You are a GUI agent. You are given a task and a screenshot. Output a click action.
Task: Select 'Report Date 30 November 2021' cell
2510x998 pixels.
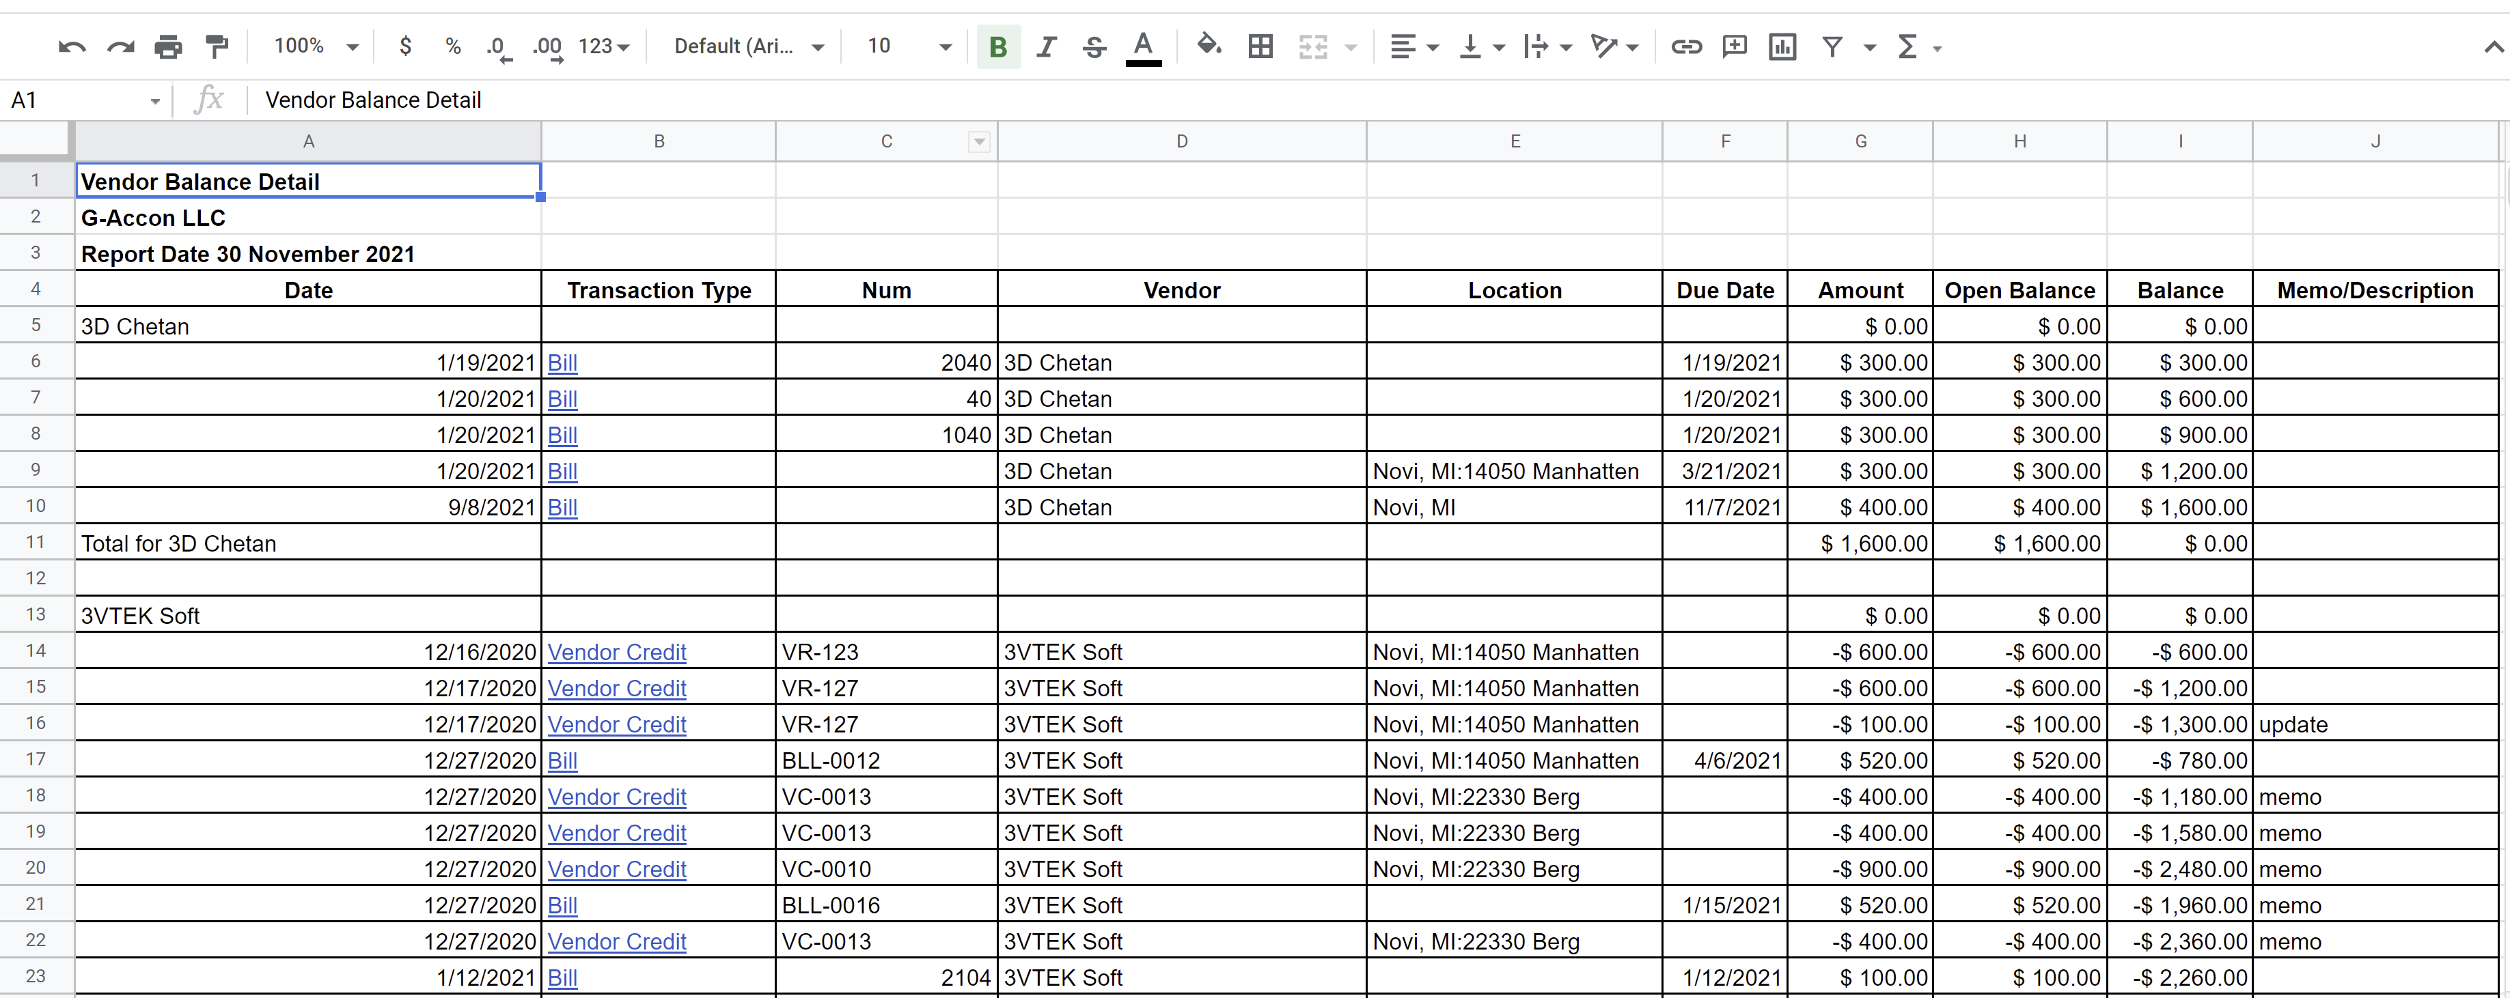click(x=308, y=253)
